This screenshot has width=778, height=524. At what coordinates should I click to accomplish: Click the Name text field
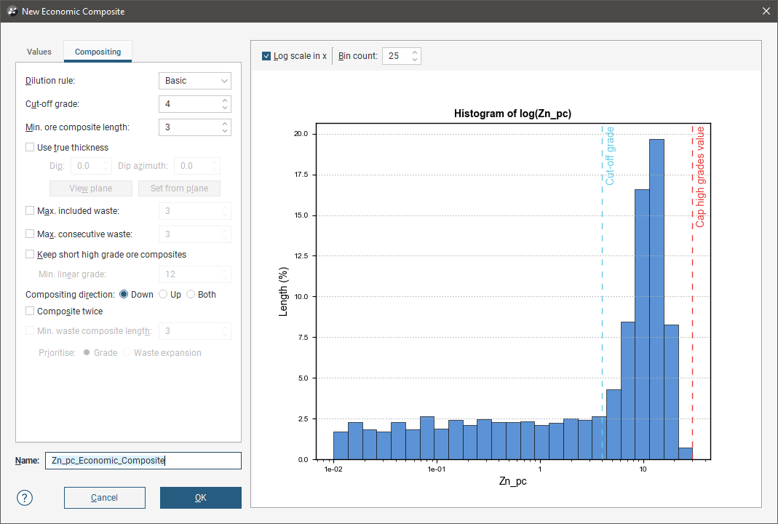coord(143,461)
